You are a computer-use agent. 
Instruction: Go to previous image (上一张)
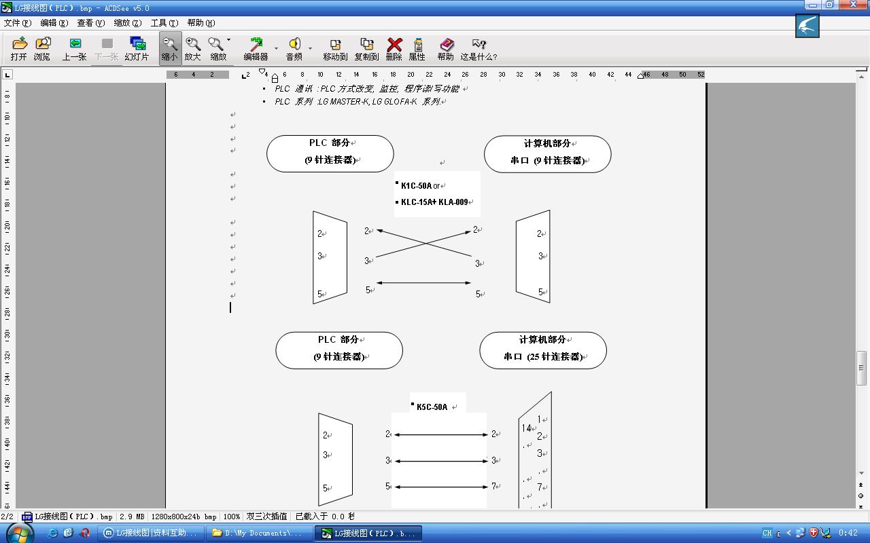[74, 49]
